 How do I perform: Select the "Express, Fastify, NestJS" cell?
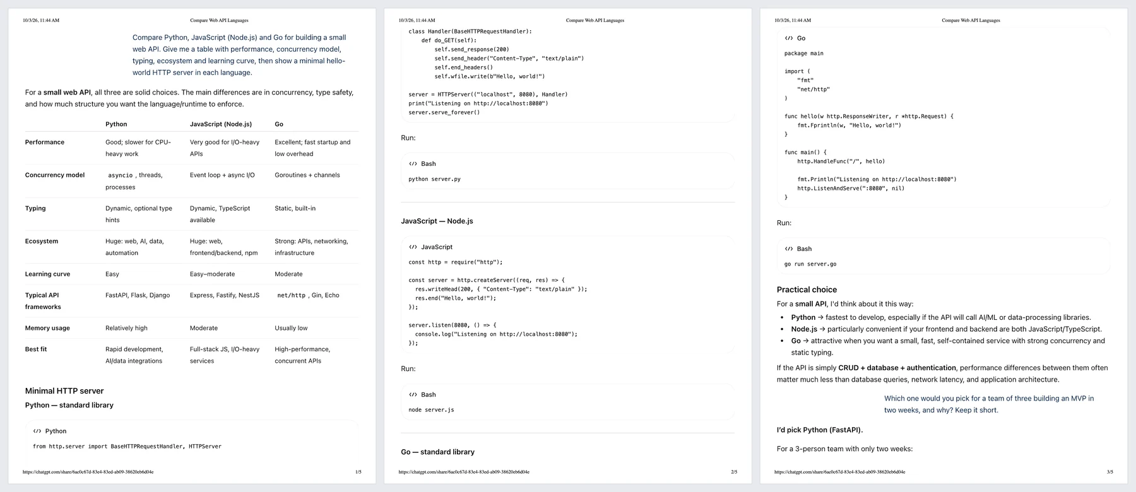(x=225, y=295)
